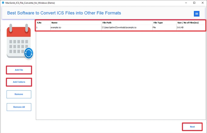
Task: Open the blue hamburger menu icon
Action: point(197,14)
